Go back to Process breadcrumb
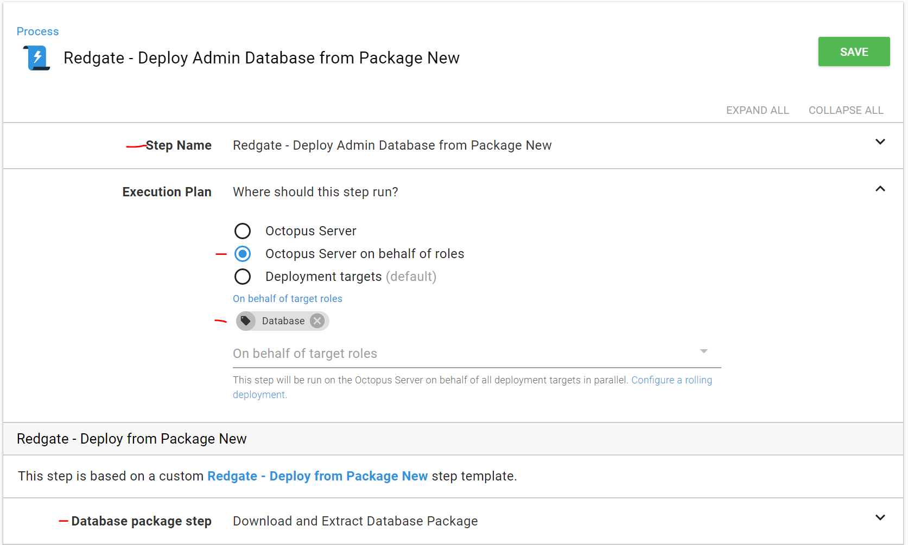Screen dimensions: 908x545 37,31
